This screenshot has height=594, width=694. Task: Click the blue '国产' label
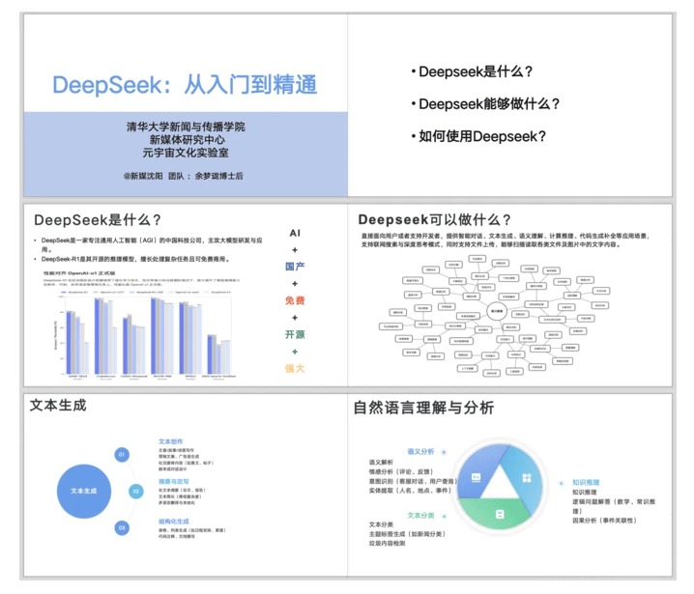pyautogui.click(x=295, y=267)
